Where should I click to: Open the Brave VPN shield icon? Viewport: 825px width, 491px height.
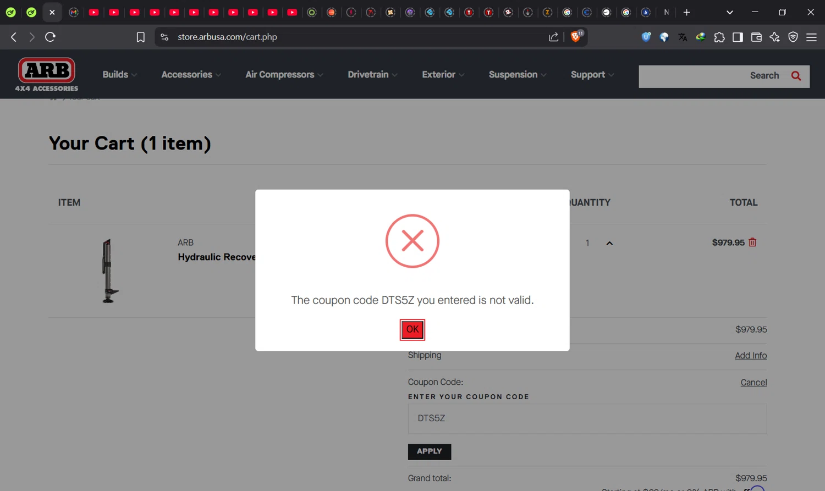793,37
